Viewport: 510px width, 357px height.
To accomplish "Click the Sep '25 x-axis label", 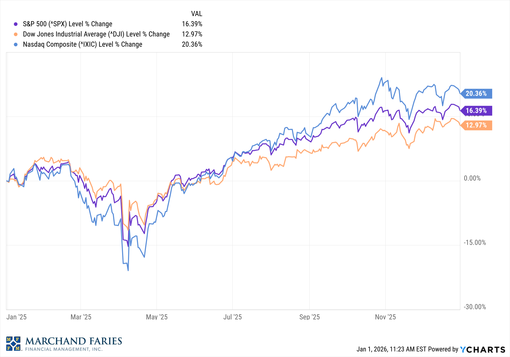I will (309, 317).
